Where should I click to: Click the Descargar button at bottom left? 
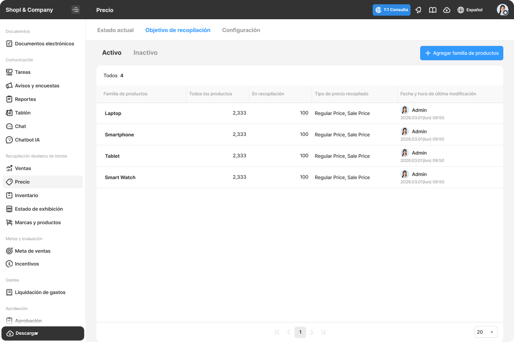point(43,333)
